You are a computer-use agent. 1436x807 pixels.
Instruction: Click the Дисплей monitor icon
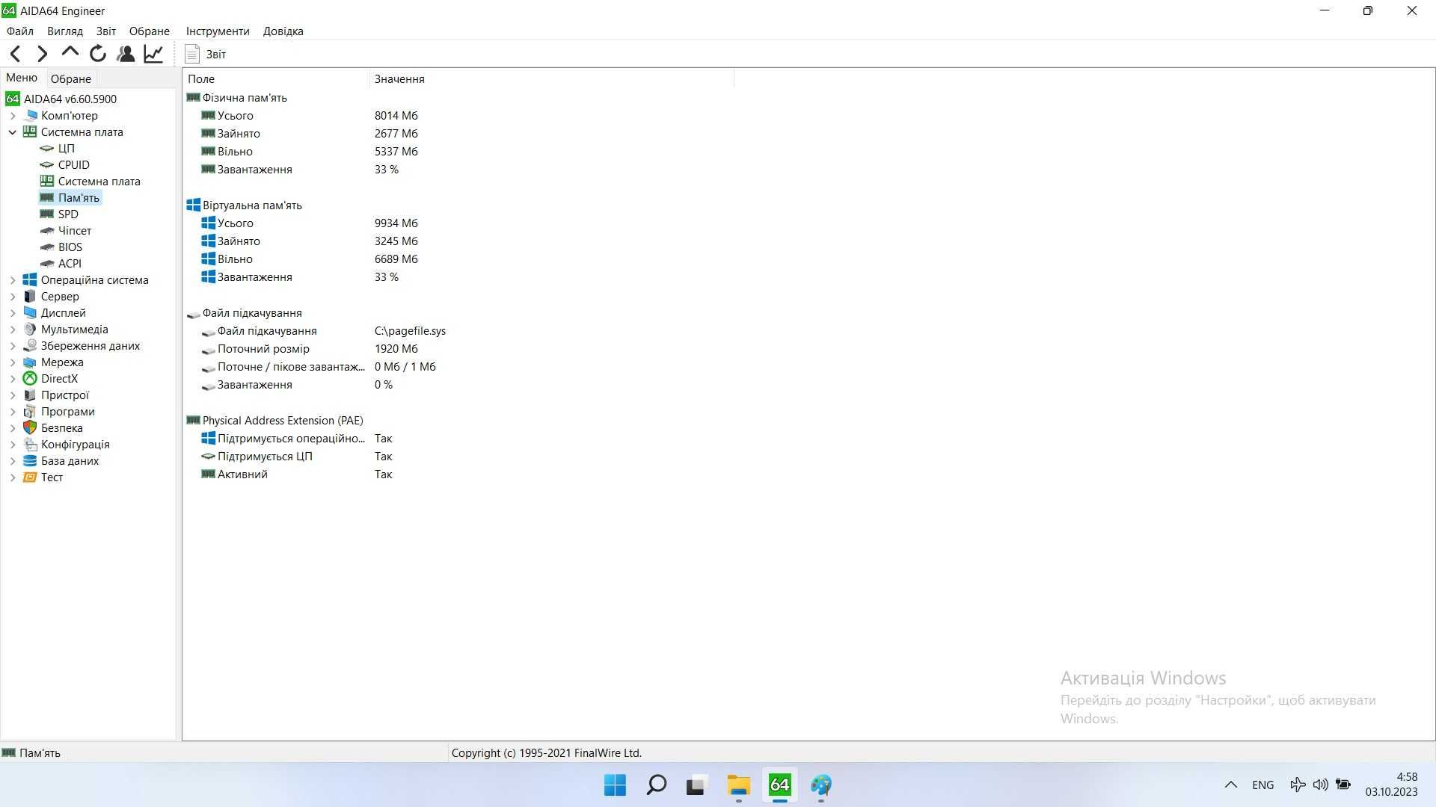coord(30,313)
